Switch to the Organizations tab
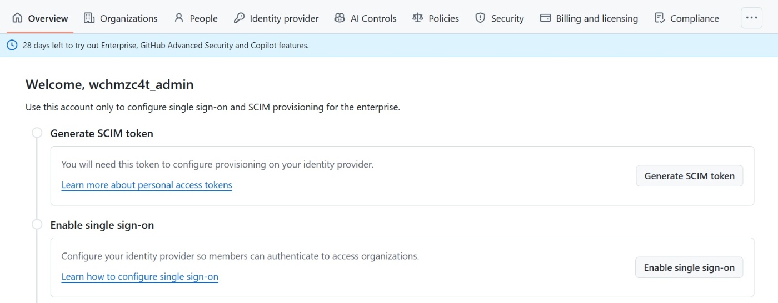Screen dimensions: 778x303 tap(128, 18)
